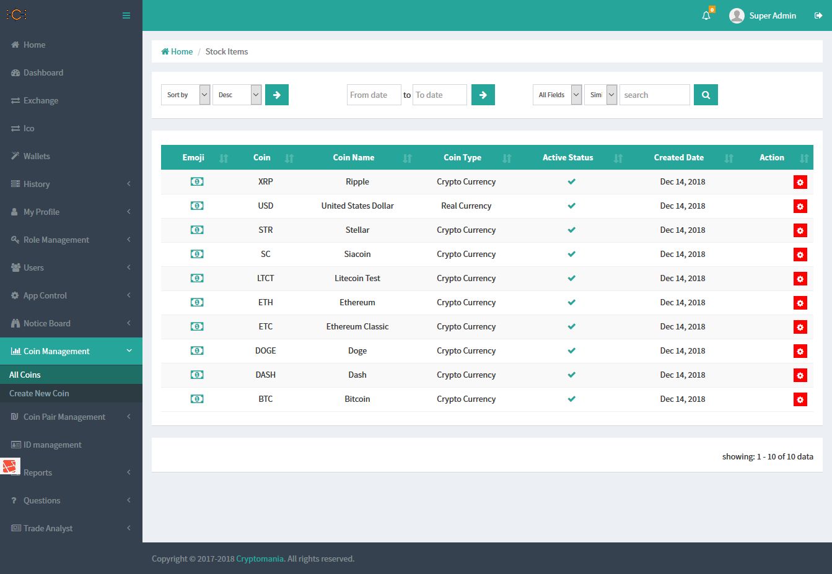Click the logout icon in header

[x=818, y=15]
